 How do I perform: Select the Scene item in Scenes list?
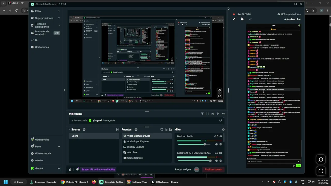(x=94, y=136)
